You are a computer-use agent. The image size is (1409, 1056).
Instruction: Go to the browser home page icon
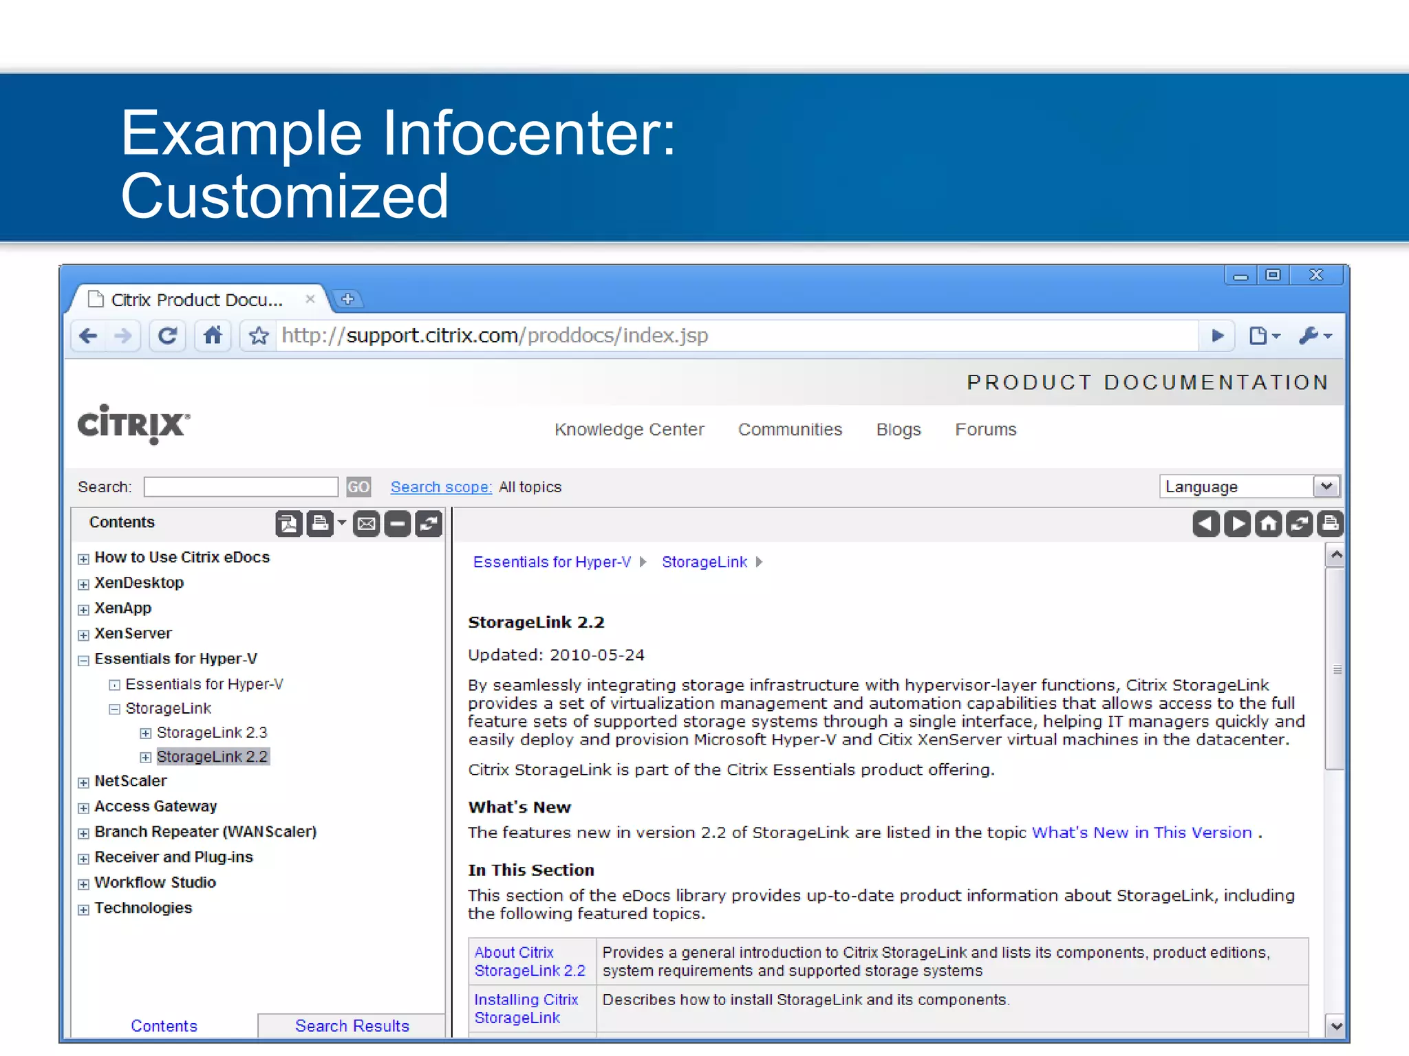tap(213, 335)
